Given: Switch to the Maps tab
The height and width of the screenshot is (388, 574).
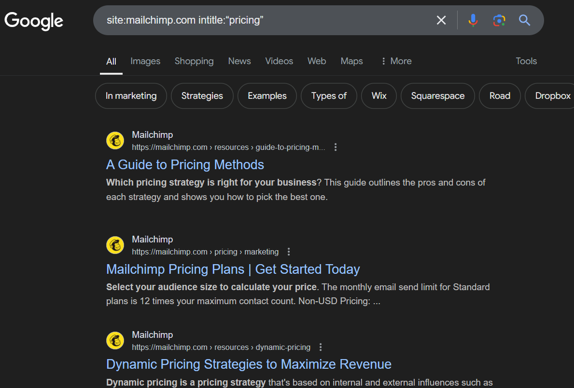Looking at the screenshot, I should pyautogui.click(x=351, y=61).
